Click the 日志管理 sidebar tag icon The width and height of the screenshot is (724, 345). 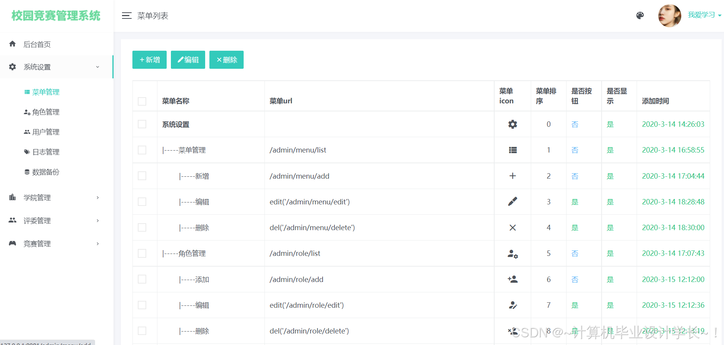27,152
